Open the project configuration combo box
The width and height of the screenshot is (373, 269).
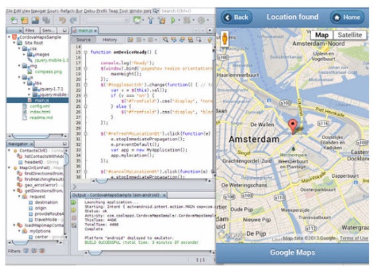(x=108, y=21)
